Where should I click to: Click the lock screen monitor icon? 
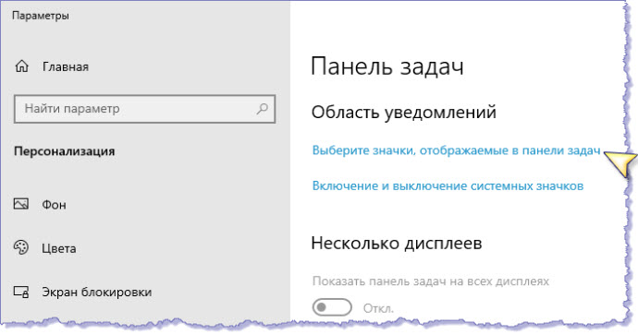click(21, 292)
